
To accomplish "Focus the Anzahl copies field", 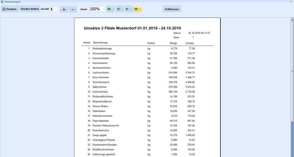I will 54,9.
